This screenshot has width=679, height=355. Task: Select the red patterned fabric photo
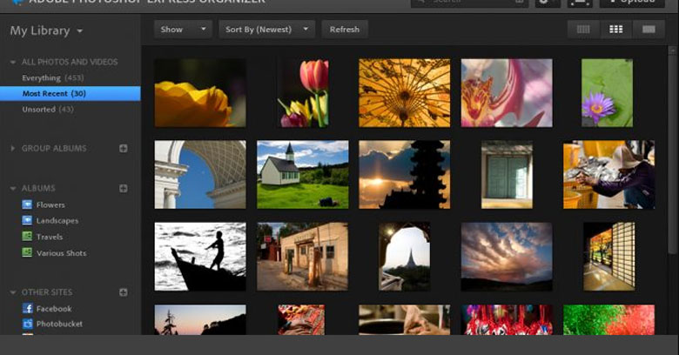click(x=301, y=319)
